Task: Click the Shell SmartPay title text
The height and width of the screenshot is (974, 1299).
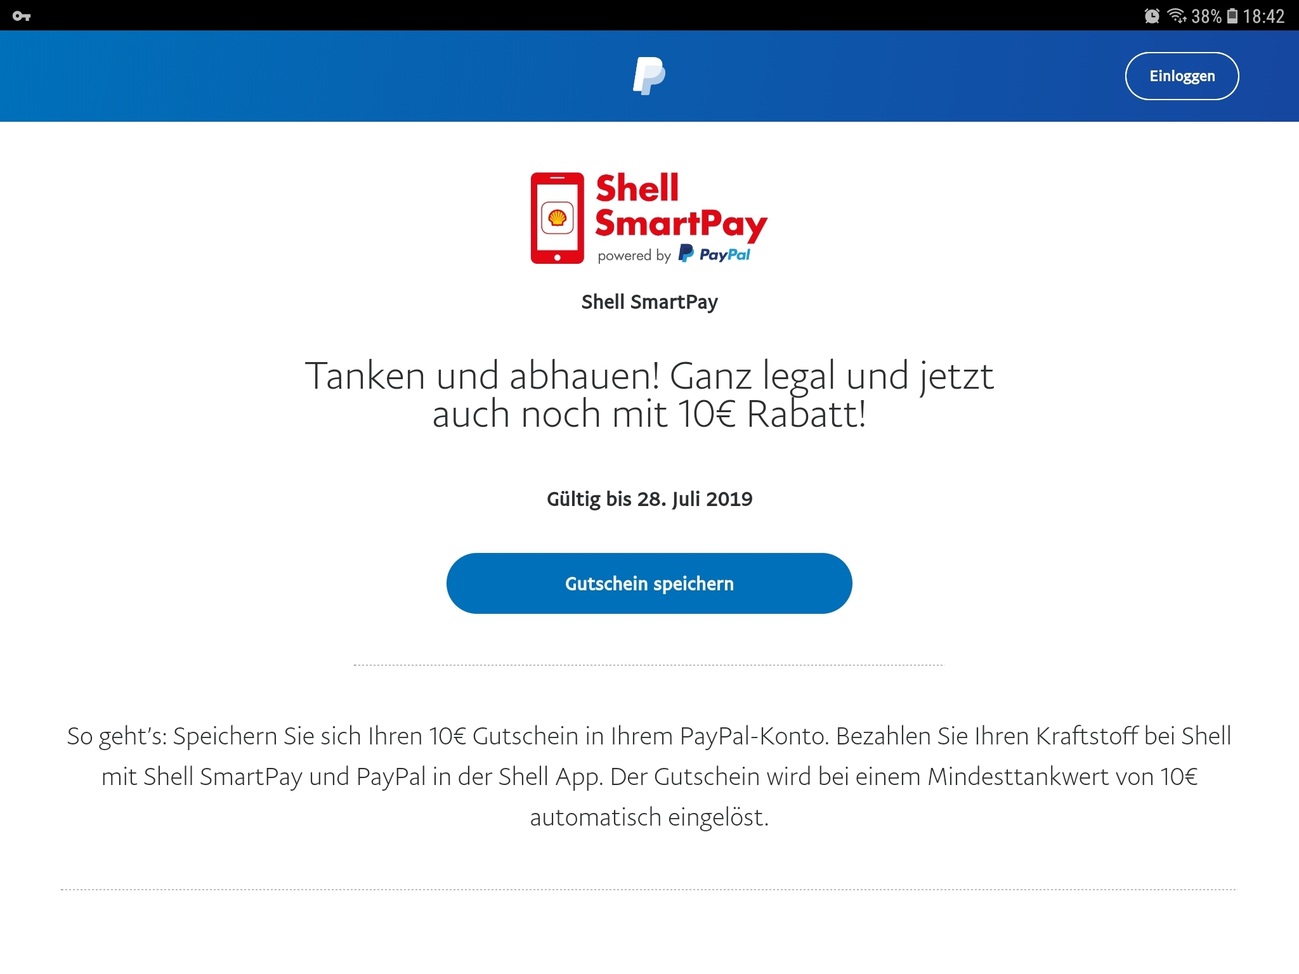Action: (x=649, y=302)
